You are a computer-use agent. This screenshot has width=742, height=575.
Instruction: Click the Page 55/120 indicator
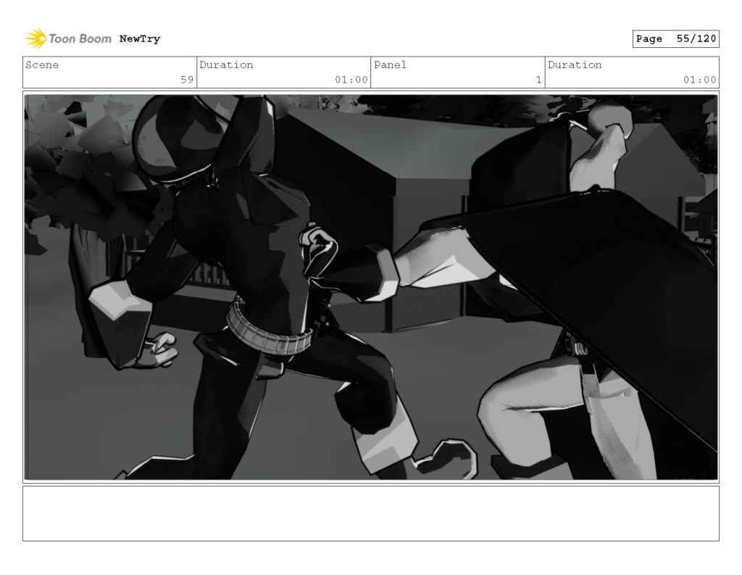(x=675, y=38)
